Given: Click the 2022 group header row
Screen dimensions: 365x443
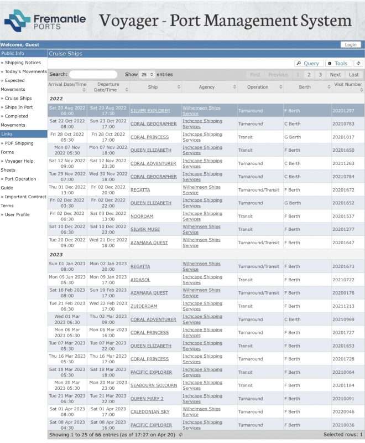Looking at the screenshot, I should [x=206, y=99].
